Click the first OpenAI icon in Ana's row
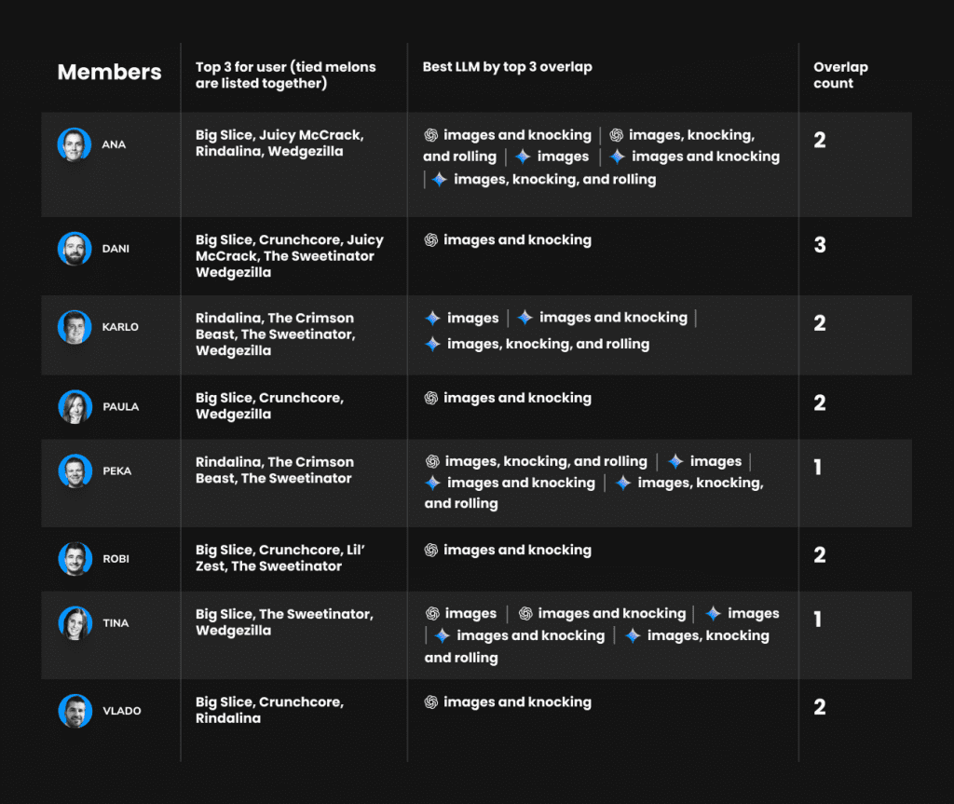Viewport: 954px width, 804px height. pos(431,135)
